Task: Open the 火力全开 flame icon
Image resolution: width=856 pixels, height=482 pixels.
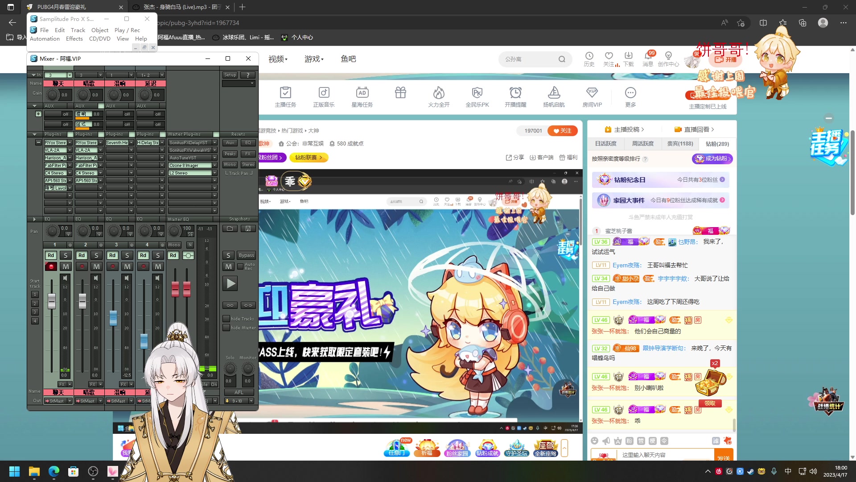Action: [x=439, y=96]
